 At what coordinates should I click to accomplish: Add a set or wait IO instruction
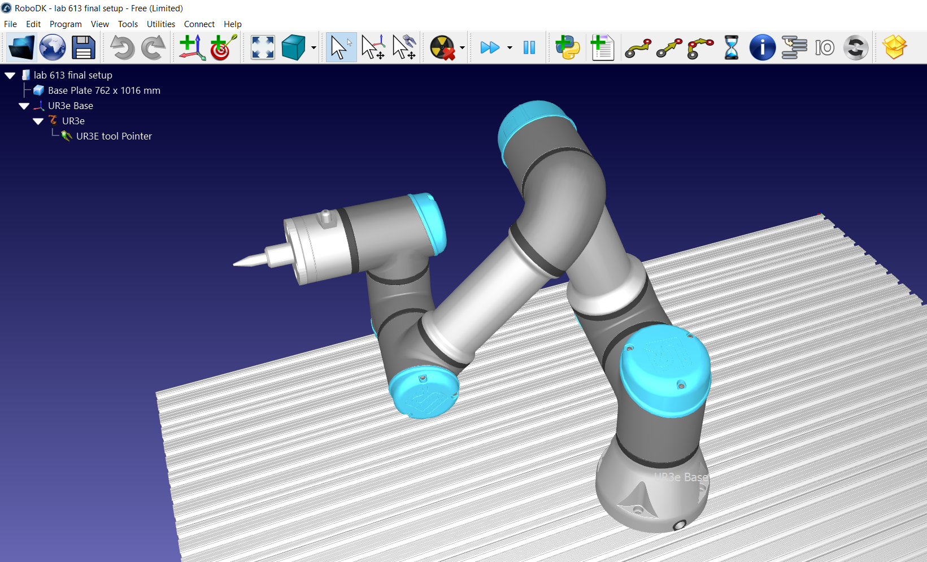[825, 47]
